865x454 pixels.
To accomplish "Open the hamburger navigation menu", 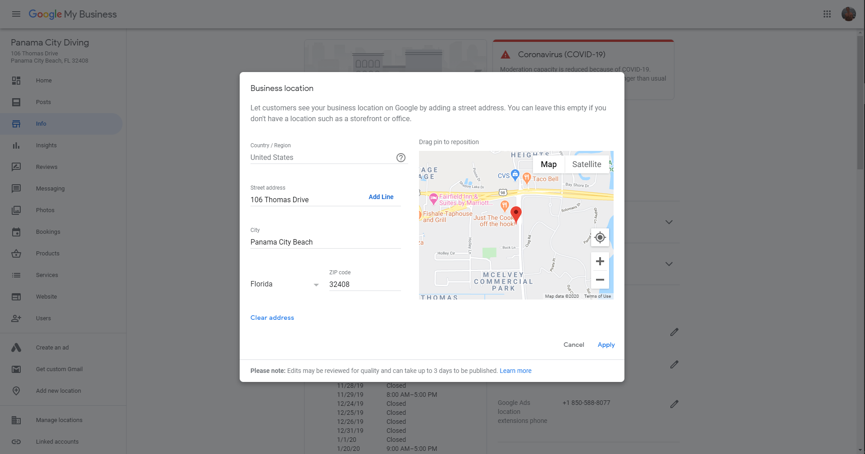I will coord(16,14).
